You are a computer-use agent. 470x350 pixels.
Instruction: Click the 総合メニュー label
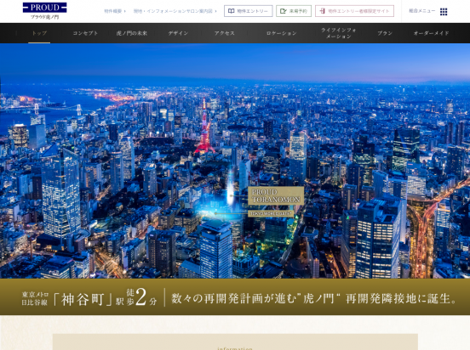point(422,11)
